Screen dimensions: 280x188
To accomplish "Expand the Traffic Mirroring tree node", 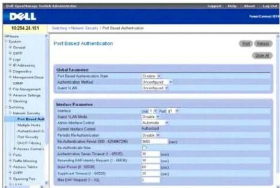I will 10,160.
